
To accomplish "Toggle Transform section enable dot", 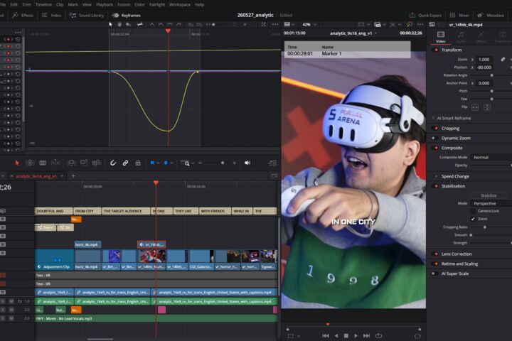I will click(x=436, y=50).
